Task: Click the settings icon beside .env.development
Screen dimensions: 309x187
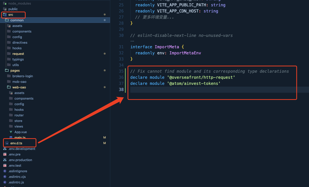Action: 5,149
